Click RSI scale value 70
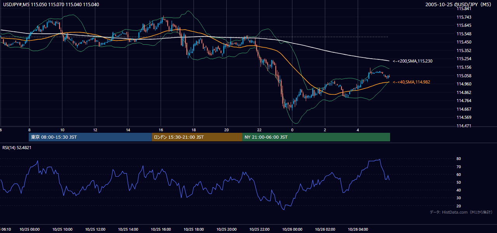 [x=459, y=167]
